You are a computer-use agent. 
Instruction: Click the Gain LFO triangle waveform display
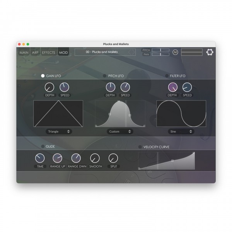(58, 113)
